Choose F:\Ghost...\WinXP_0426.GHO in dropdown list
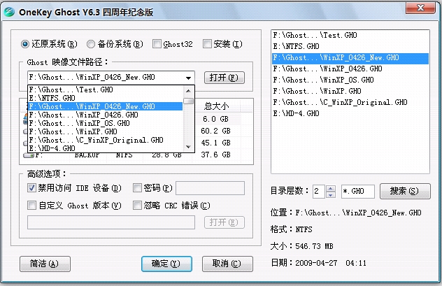442x286 pixels. 106,115
